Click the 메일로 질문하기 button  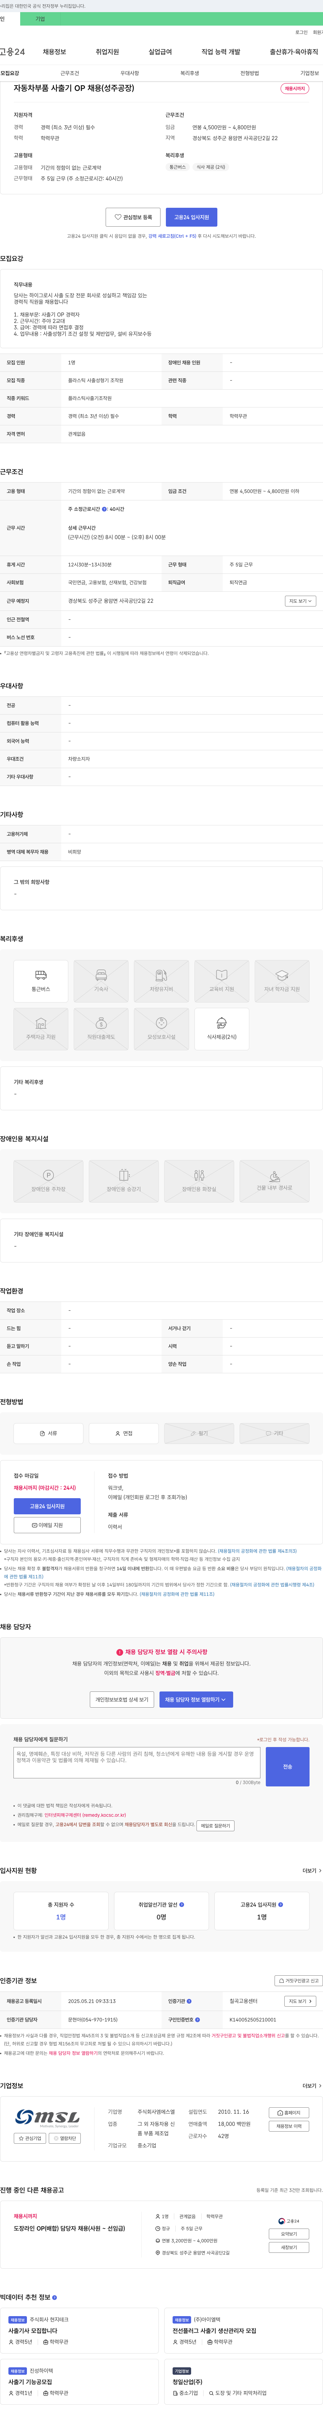(x=215, y=1826)
